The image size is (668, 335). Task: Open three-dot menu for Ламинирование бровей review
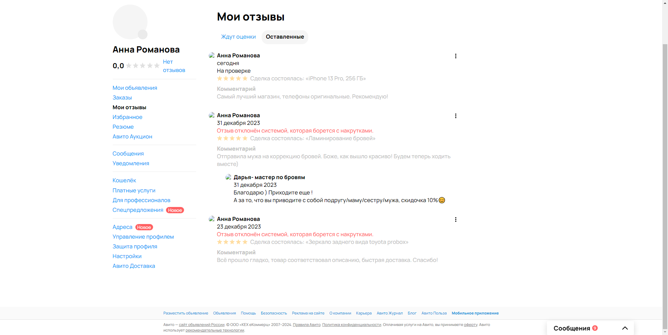click(x=455, y=116)
